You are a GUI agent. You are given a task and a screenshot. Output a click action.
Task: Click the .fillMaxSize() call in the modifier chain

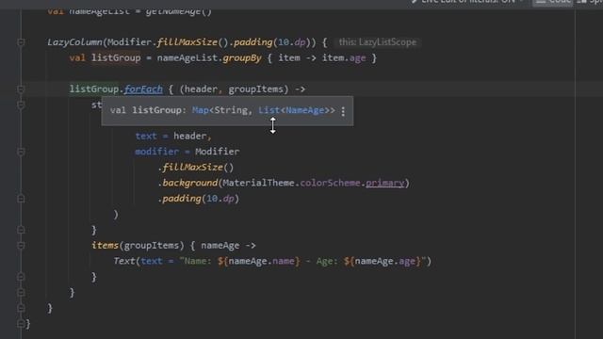[x=196, y=168]
